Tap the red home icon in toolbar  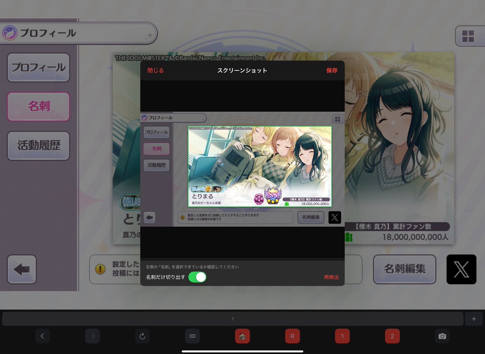coord(242,336)
